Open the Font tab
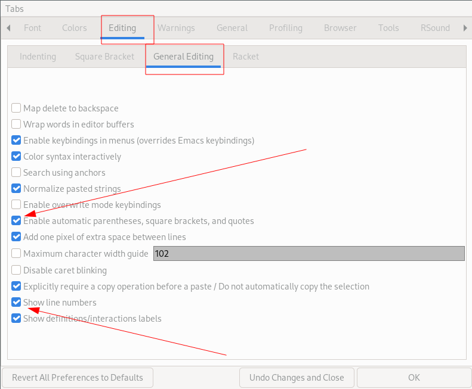The height and width of the screenshot is (389, 472). tap(32, 28)
